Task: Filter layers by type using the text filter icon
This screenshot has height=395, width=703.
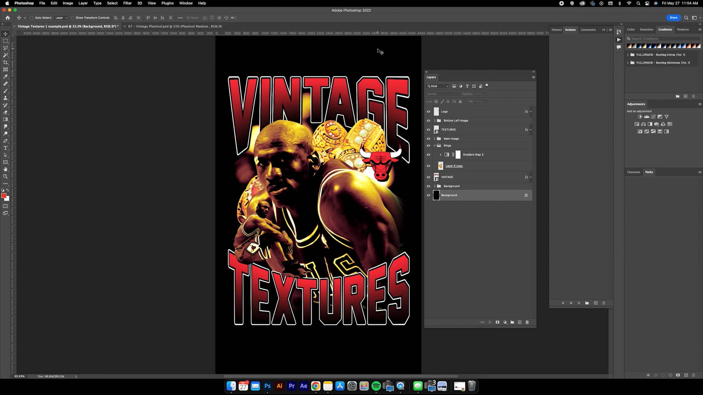Action: point(468,86)
